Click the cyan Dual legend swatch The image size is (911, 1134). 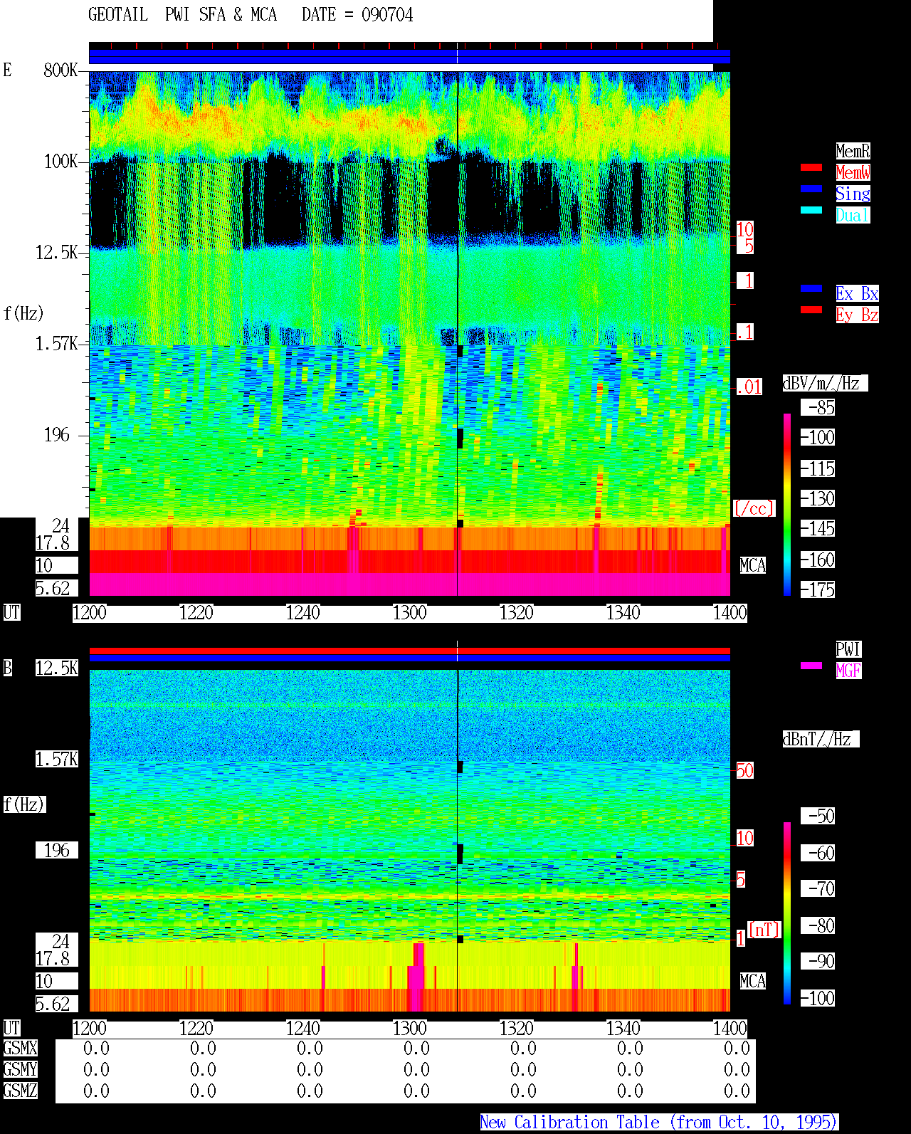[x=811, y=210]
